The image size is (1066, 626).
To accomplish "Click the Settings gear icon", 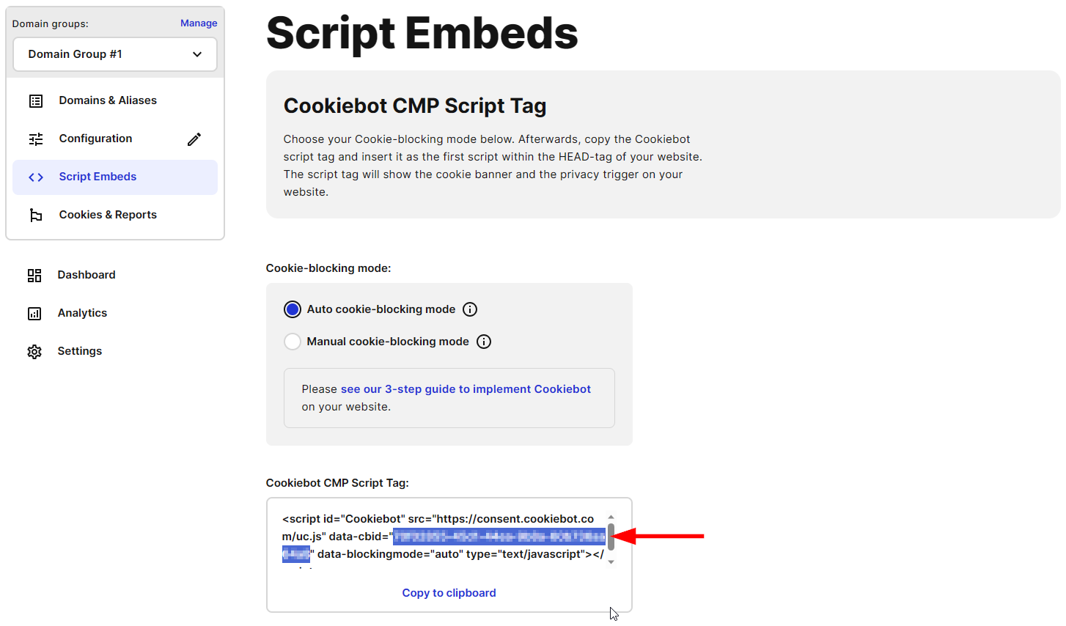I will 34,352.
